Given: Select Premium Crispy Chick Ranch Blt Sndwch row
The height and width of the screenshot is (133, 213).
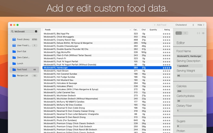Looking at the screenshot, I should pyautogui.click(x=107, y=130).
